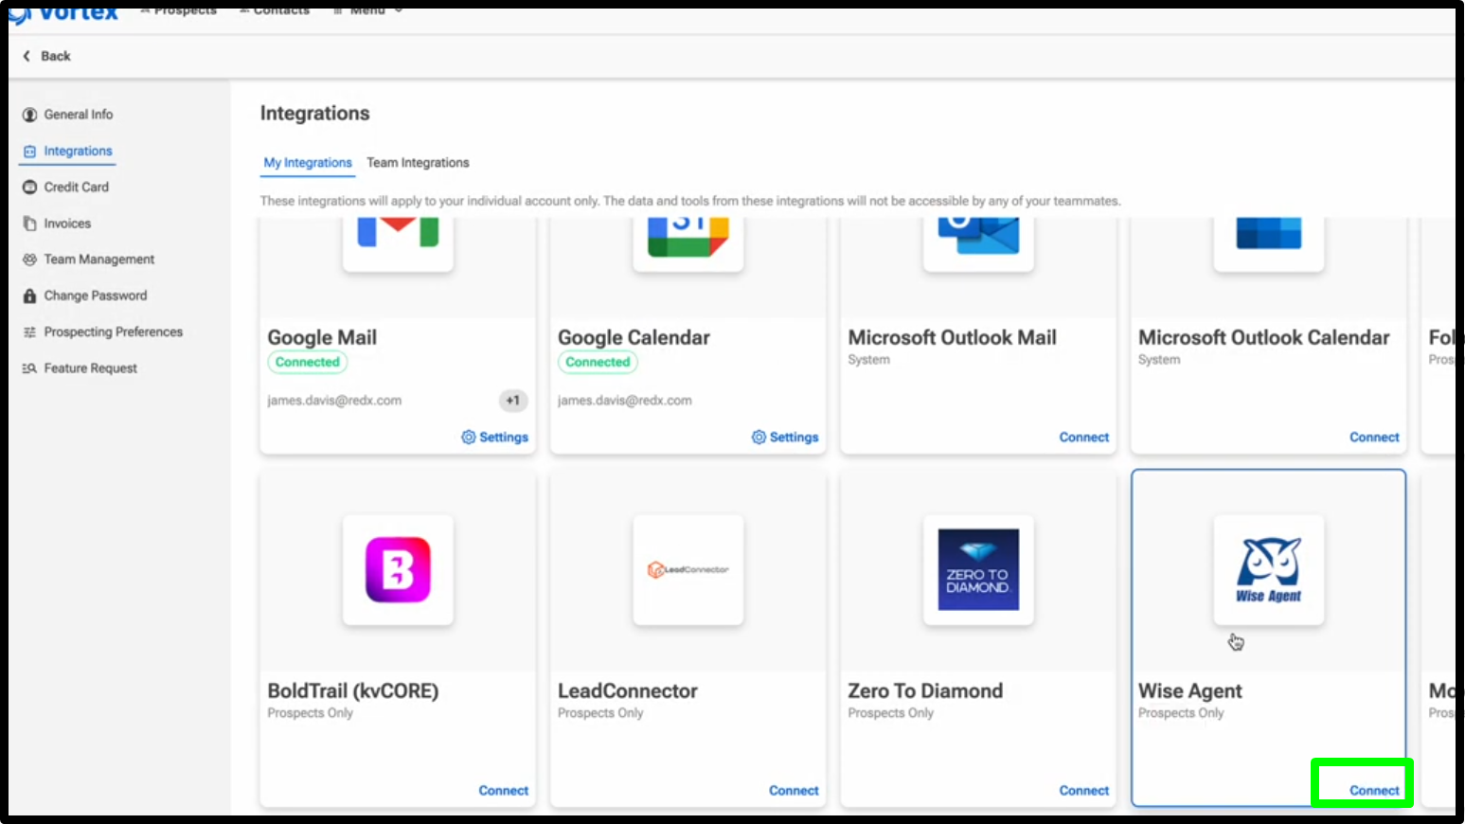Open the Credit Card section
This screenshot has height=824, width=1465.
point(66,188)
